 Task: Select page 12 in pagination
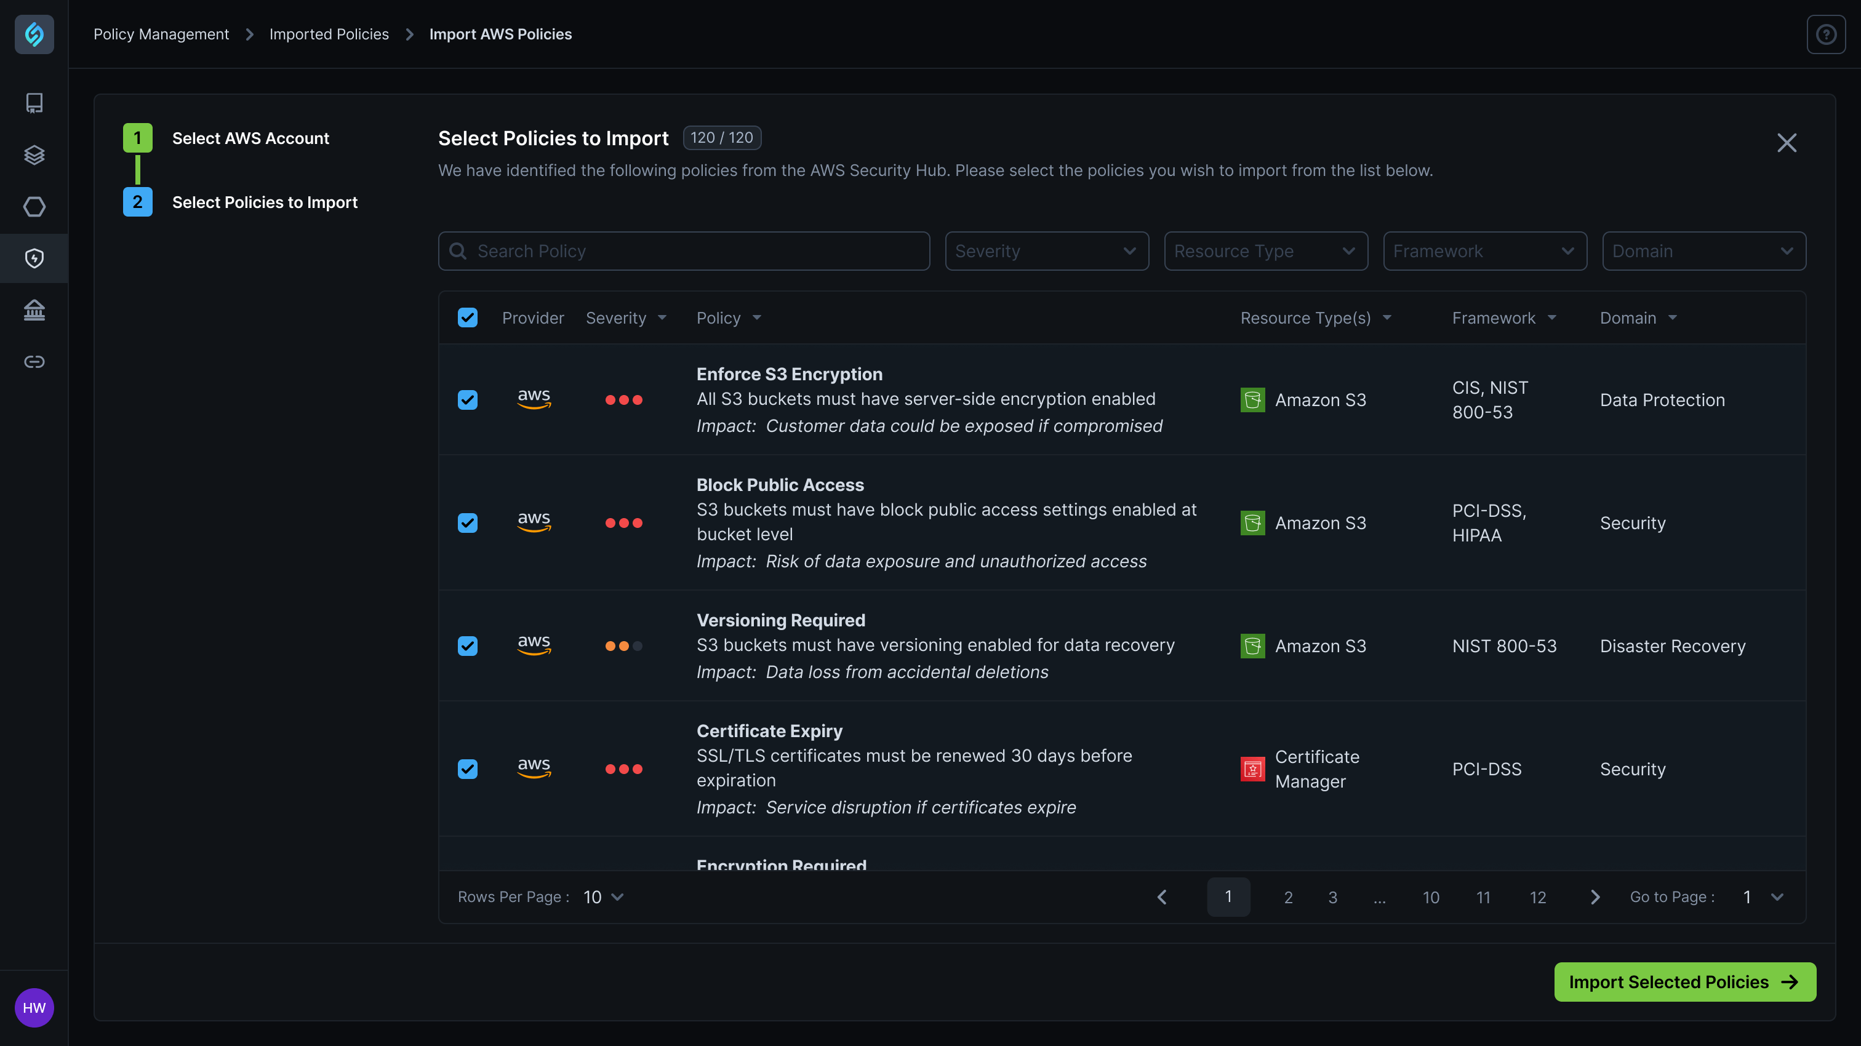[1538, 897]
